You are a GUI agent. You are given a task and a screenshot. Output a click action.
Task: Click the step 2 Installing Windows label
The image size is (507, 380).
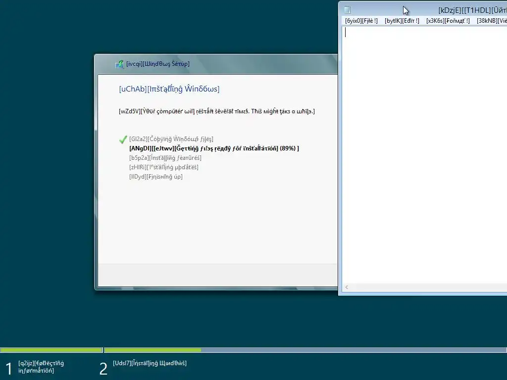point(150,363)
